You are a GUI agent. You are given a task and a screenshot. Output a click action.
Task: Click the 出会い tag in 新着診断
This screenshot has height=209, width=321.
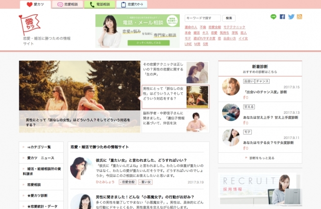(249, 81)
